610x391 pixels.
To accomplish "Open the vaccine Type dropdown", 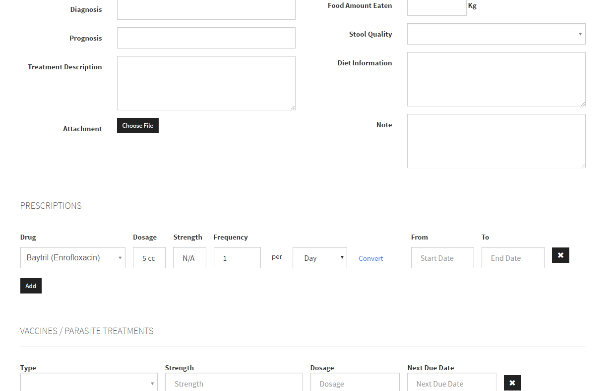I will pos(89,383).
